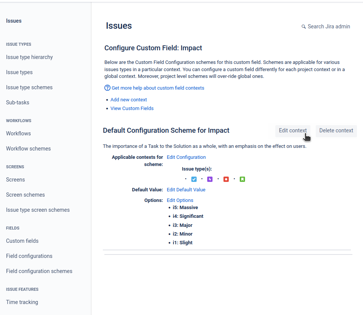
Task: Open Field configurations sidebar item
Action: 29,256
